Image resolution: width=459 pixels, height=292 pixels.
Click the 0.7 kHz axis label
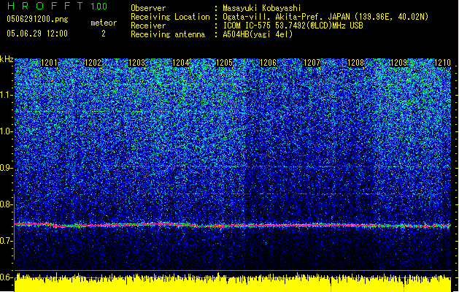(7, 241)
